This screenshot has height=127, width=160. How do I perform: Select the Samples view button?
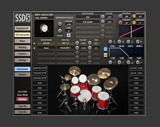[x=22, y=74]
